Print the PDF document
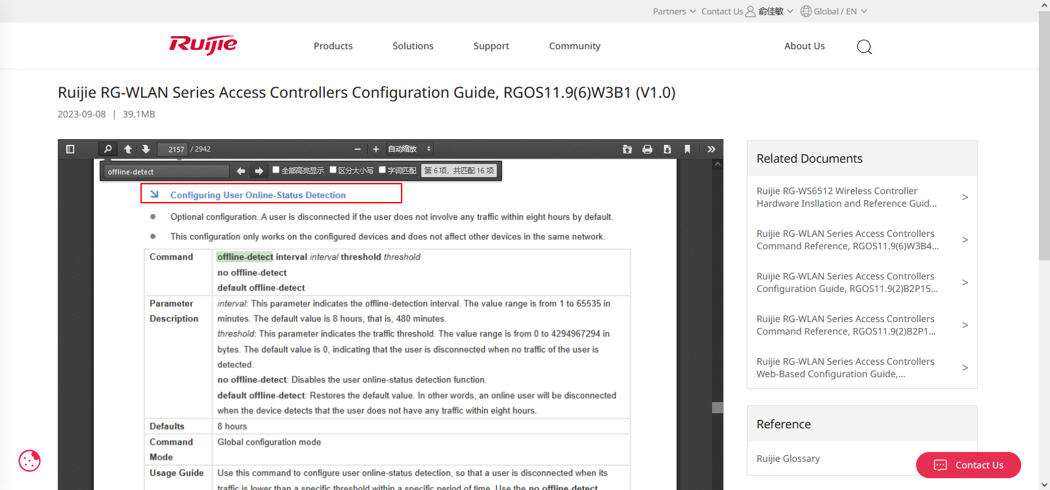Image resolution: width=1050 pixels, height=490 pixels. tap(647, 150)
